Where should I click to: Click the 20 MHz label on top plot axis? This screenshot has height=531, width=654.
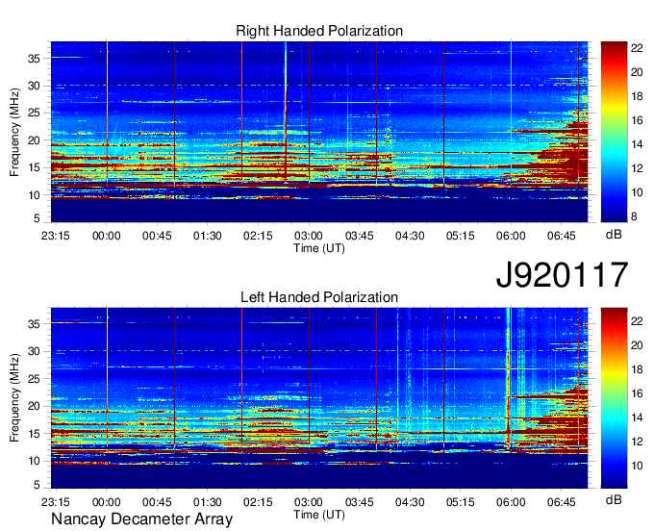coord(34,140)
